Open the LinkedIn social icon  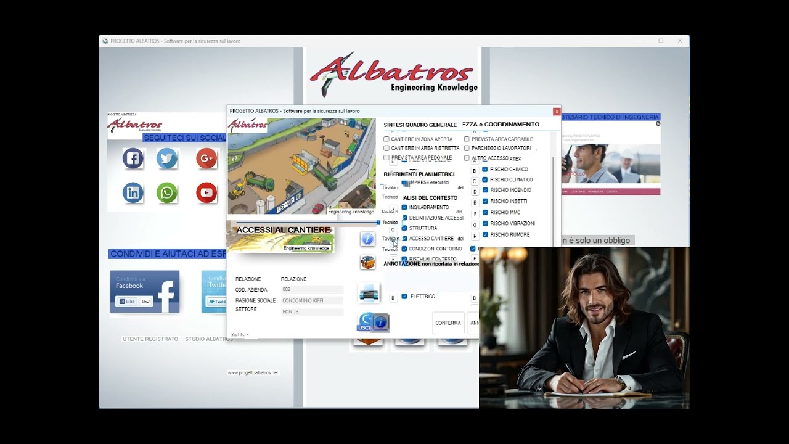[133, 193]
